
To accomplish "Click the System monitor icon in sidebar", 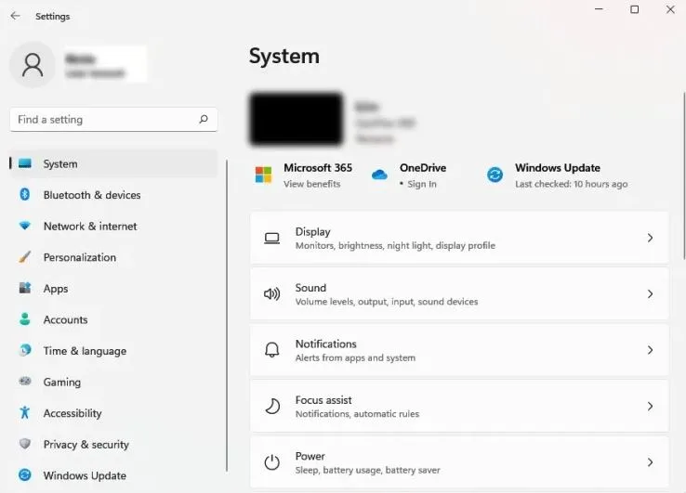I will pyautogui.click(x=25, y=163).
